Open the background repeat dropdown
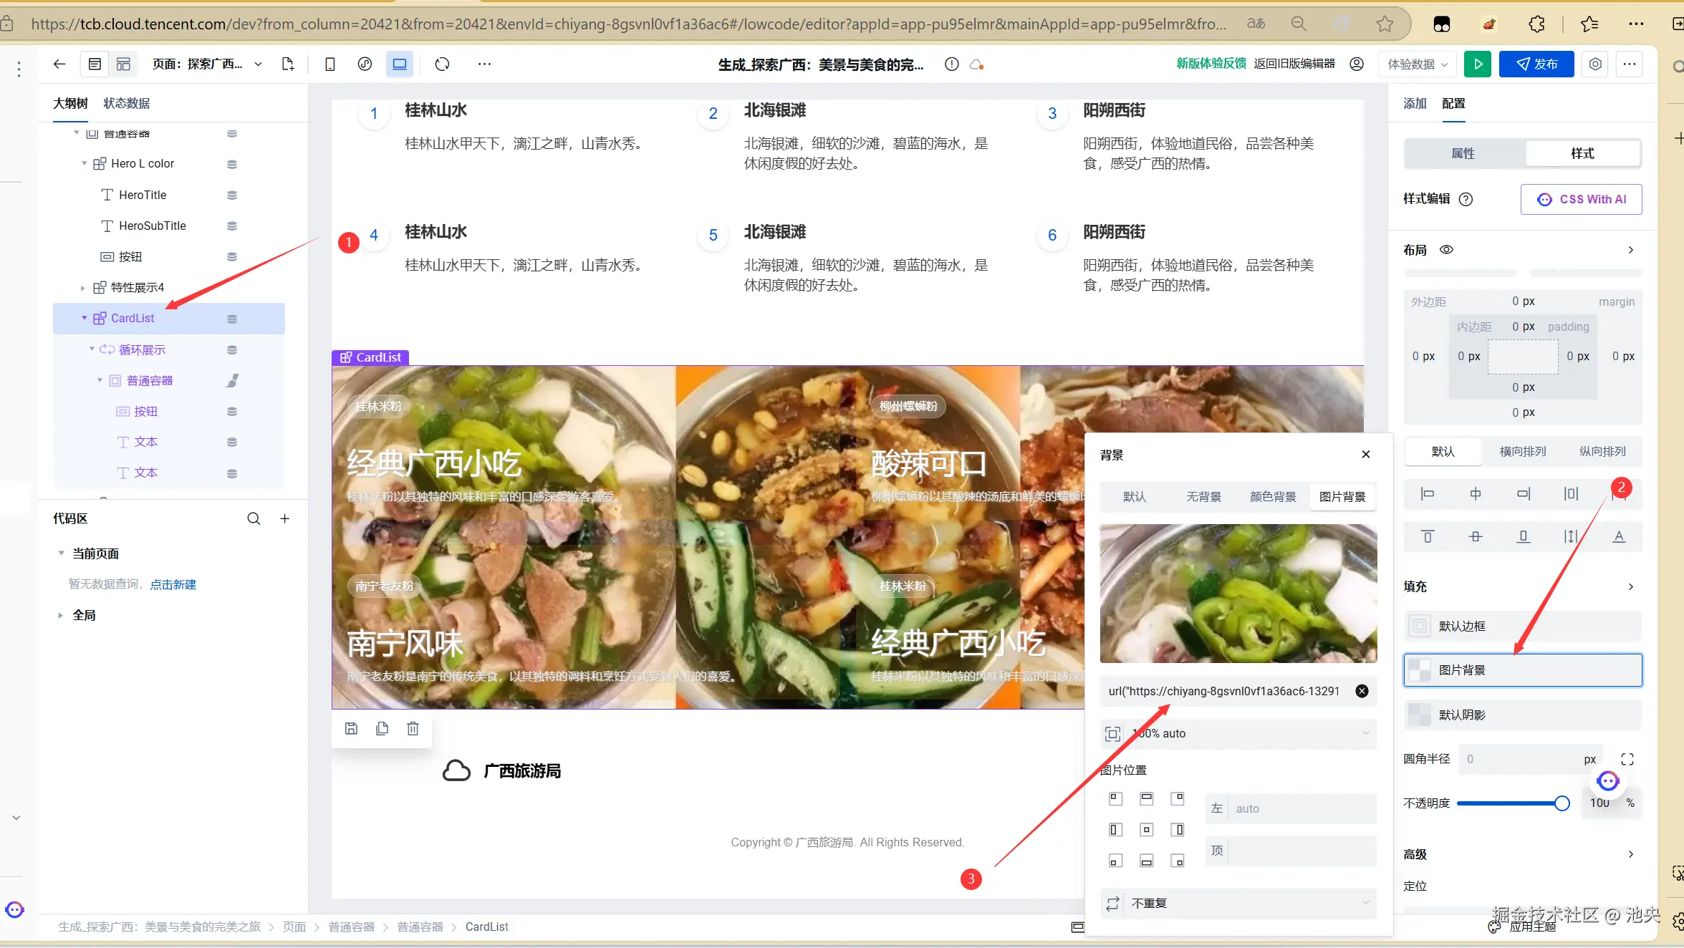The width and height of the screenshot is (1684, 948). [1238, 904]
